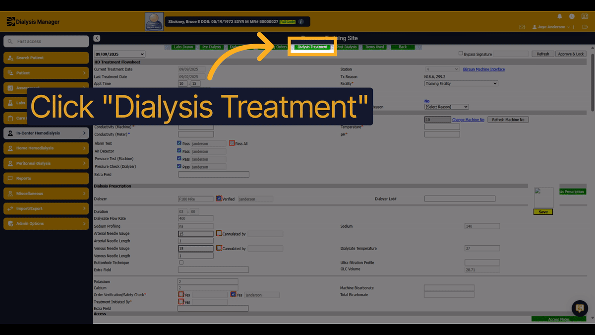Open the notifications bell icon
This screenshot has width=595, height=335.
click(x=559, y=16)
